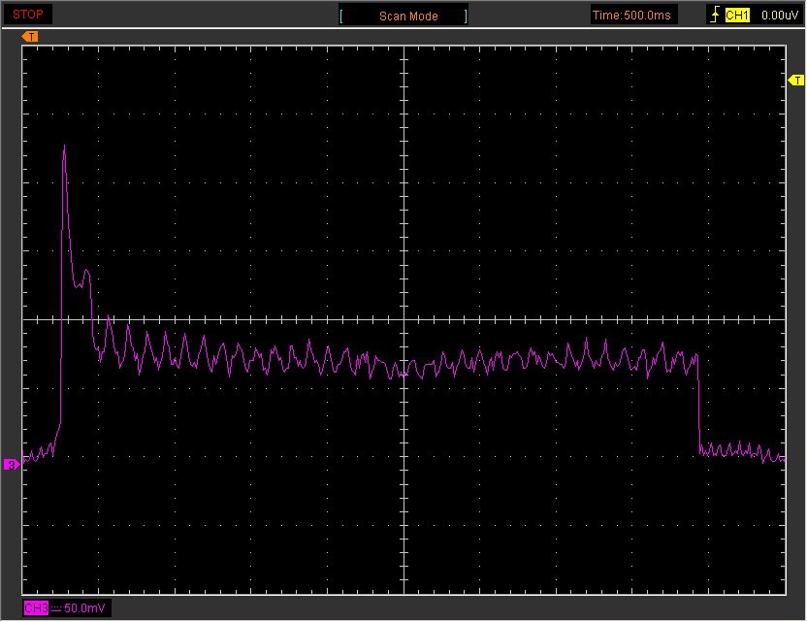Click the Scan Mode label in top bar
This screenshot has width=807, height=622.
408,16
